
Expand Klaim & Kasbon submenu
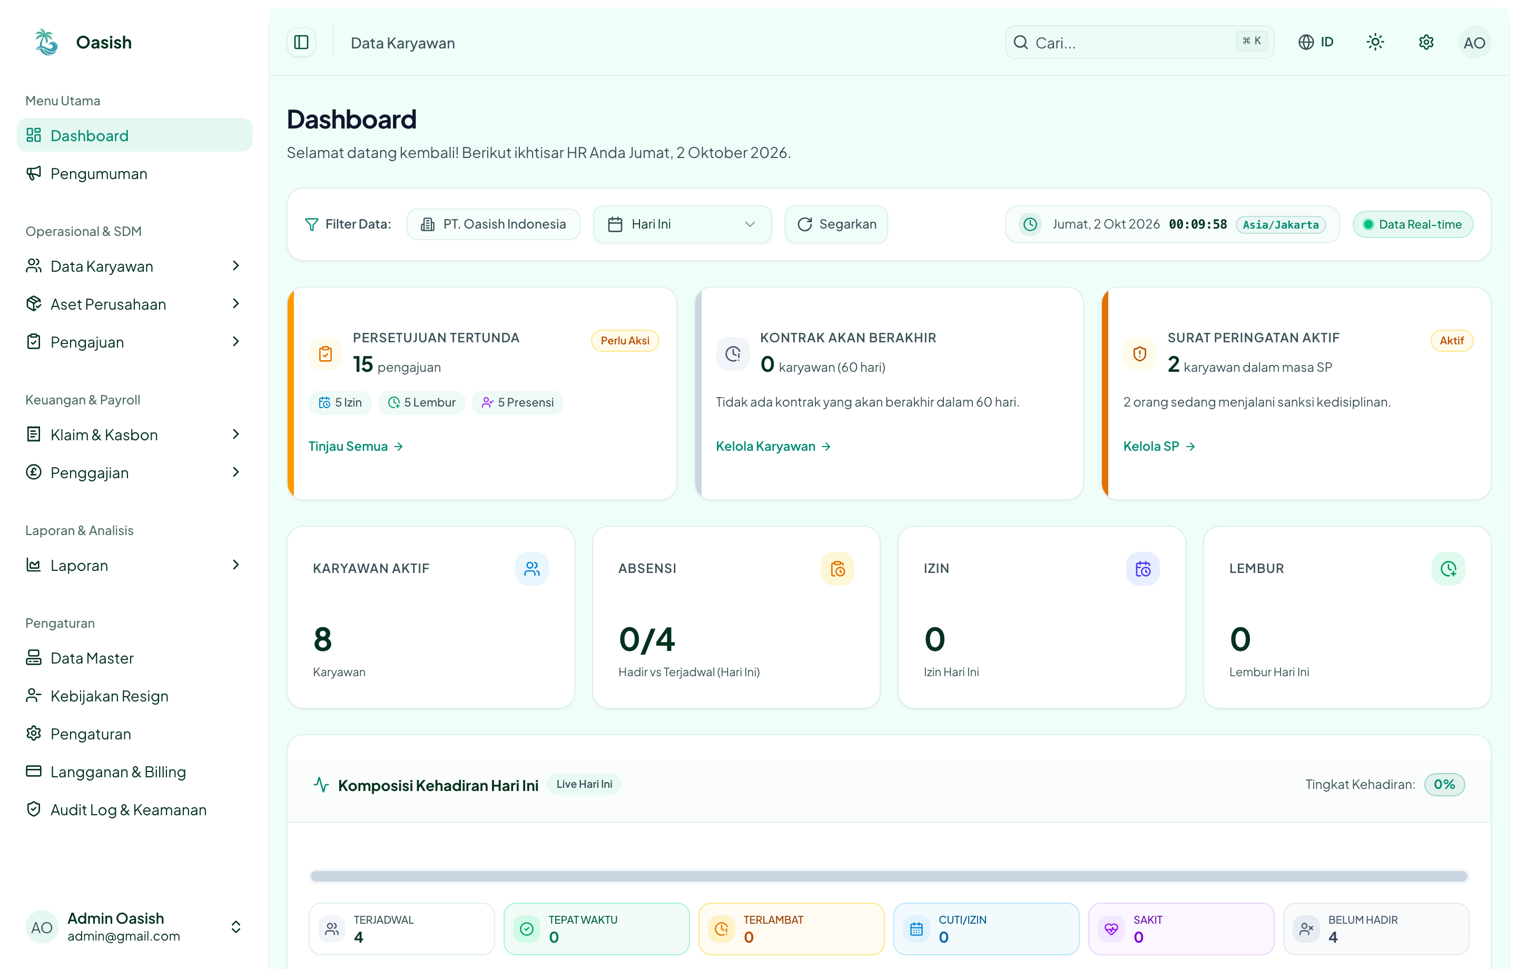pyautogui.click(x=135, y=434)
